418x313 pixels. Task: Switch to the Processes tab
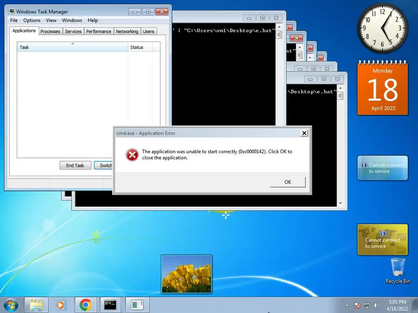50,31
